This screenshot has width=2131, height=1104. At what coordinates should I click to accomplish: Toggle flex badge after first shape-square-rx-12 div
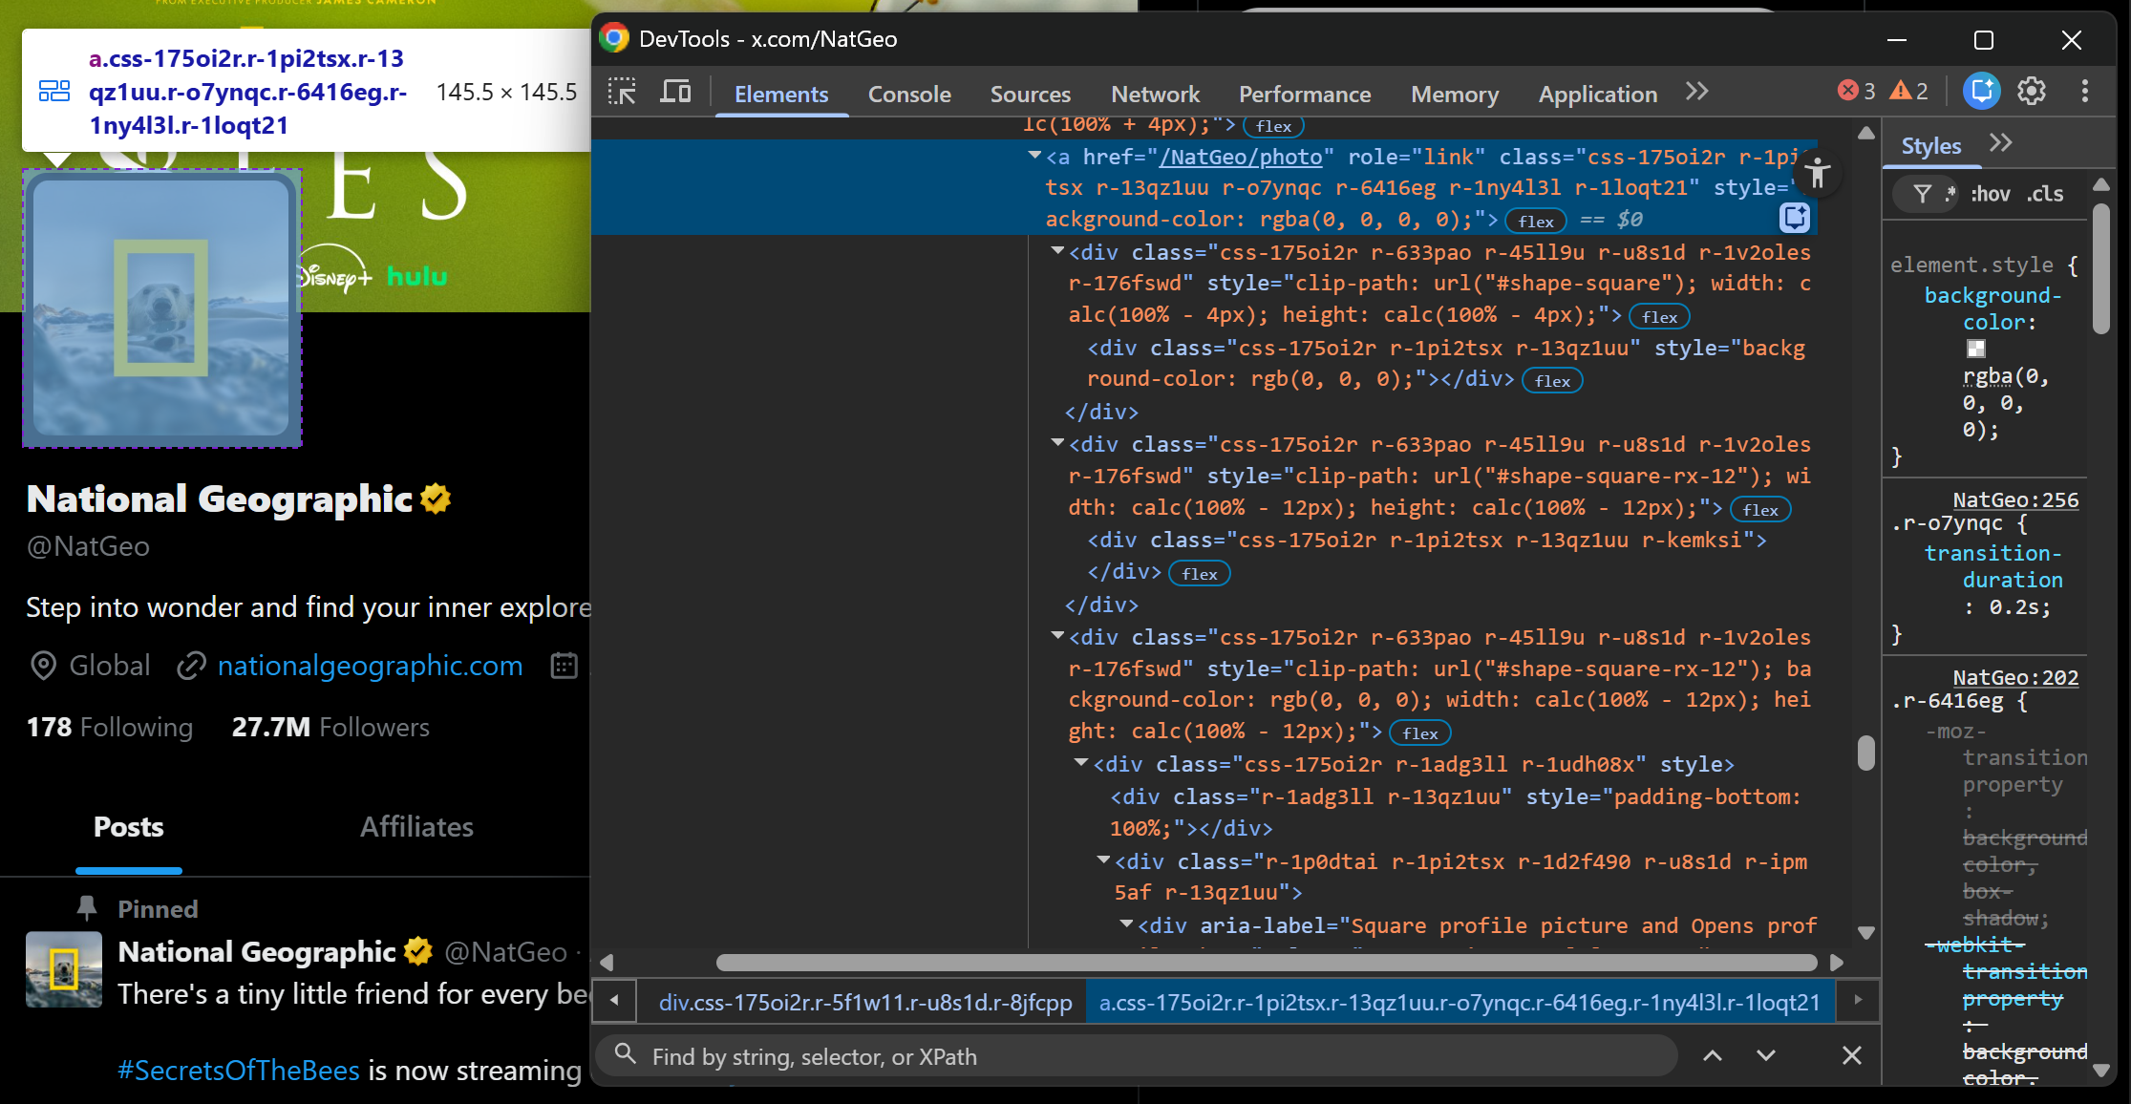point(1760,510)
